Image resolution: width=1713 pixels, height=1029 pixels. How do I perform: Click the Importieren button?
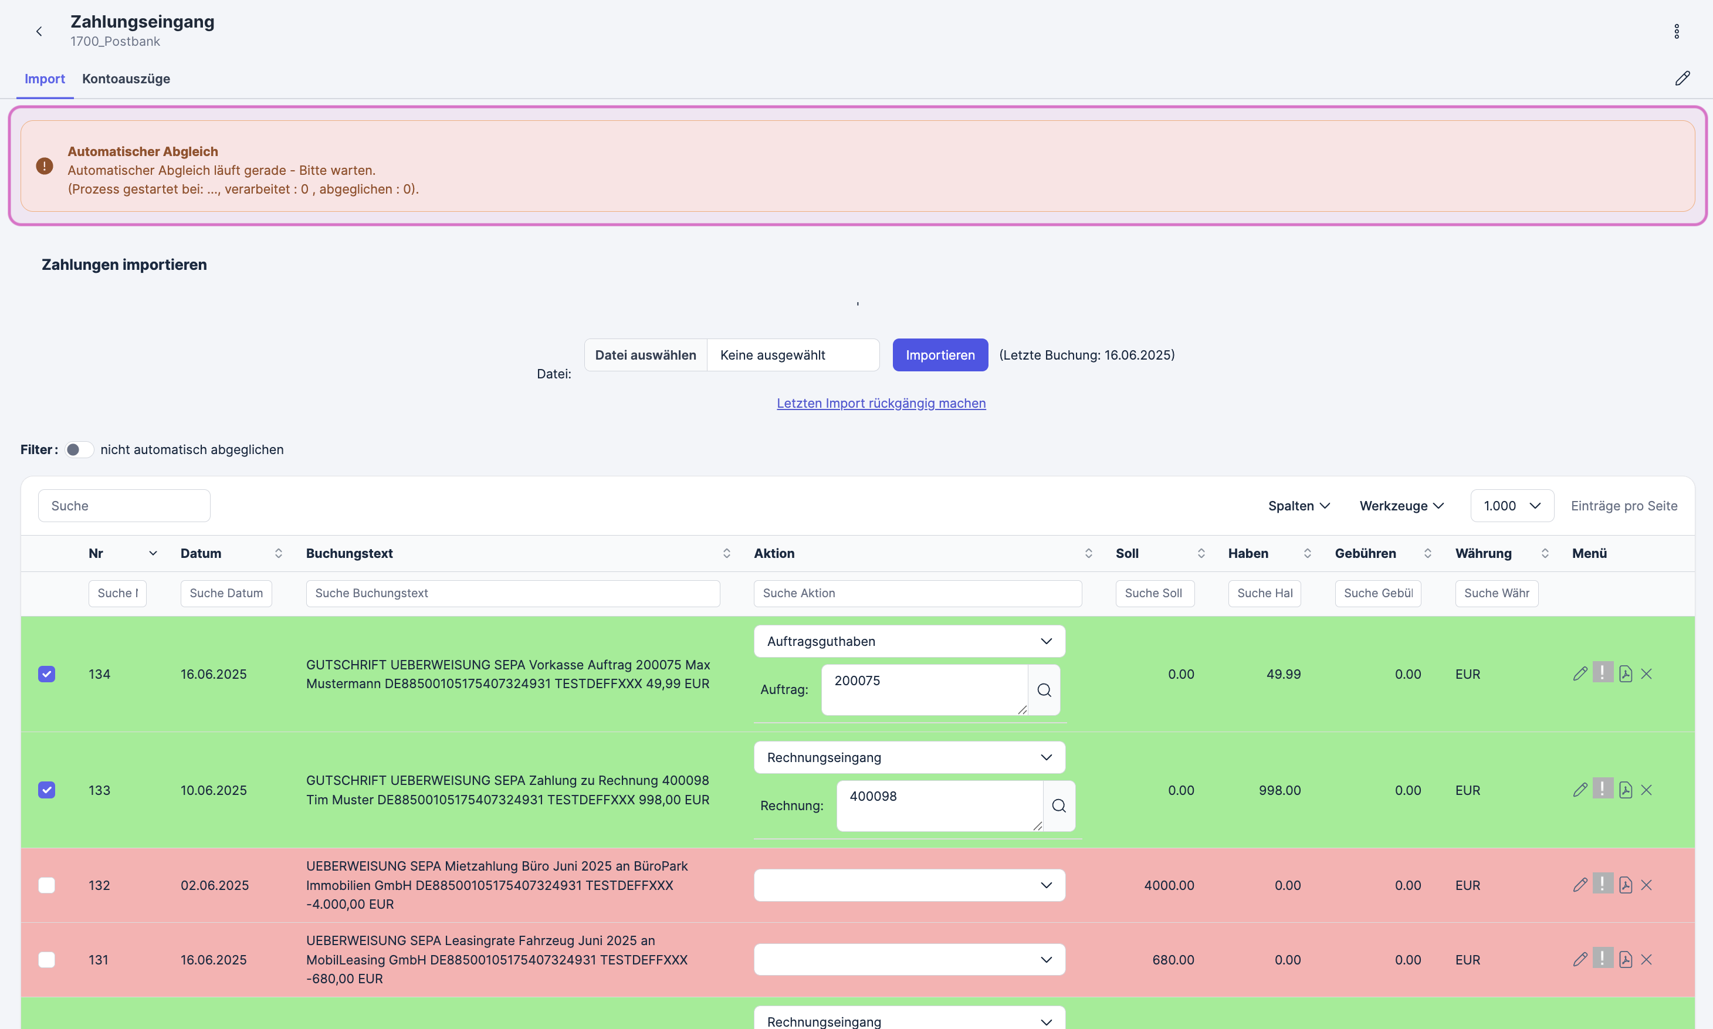pyautogui.click(x=939, y=355)
